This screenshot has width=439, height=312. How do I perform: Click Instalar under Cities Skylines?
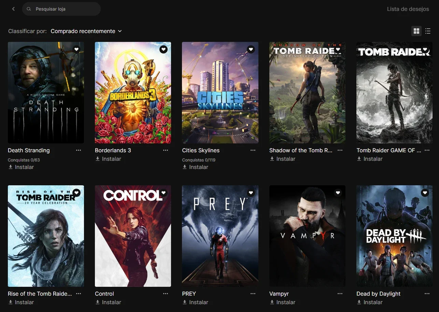pos(195,167)
